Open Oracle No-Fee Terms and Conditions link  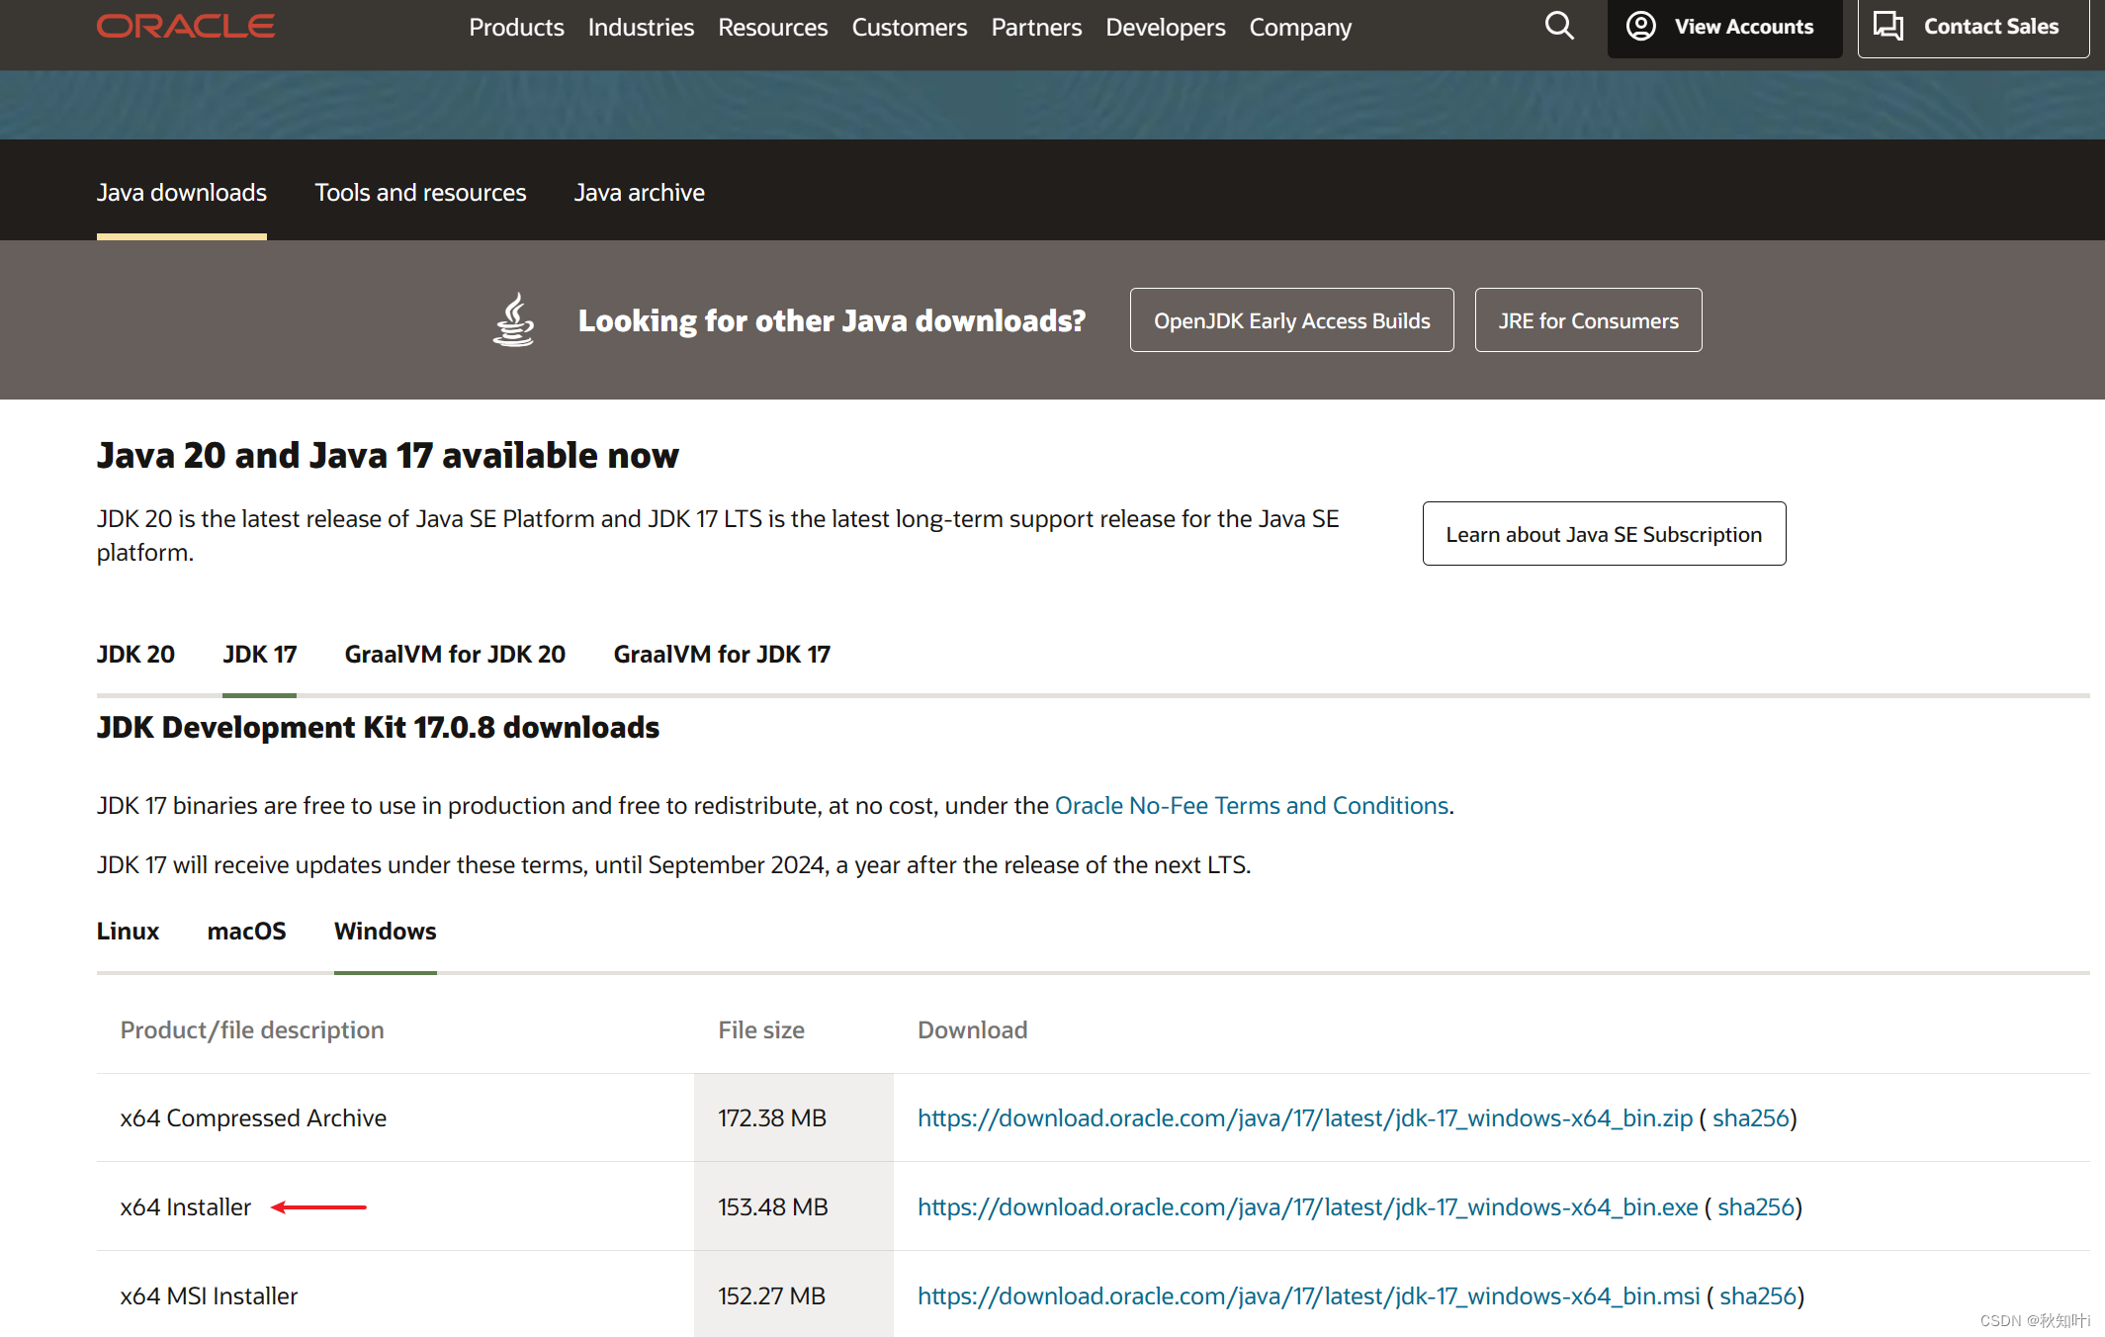coord(1251,805)
